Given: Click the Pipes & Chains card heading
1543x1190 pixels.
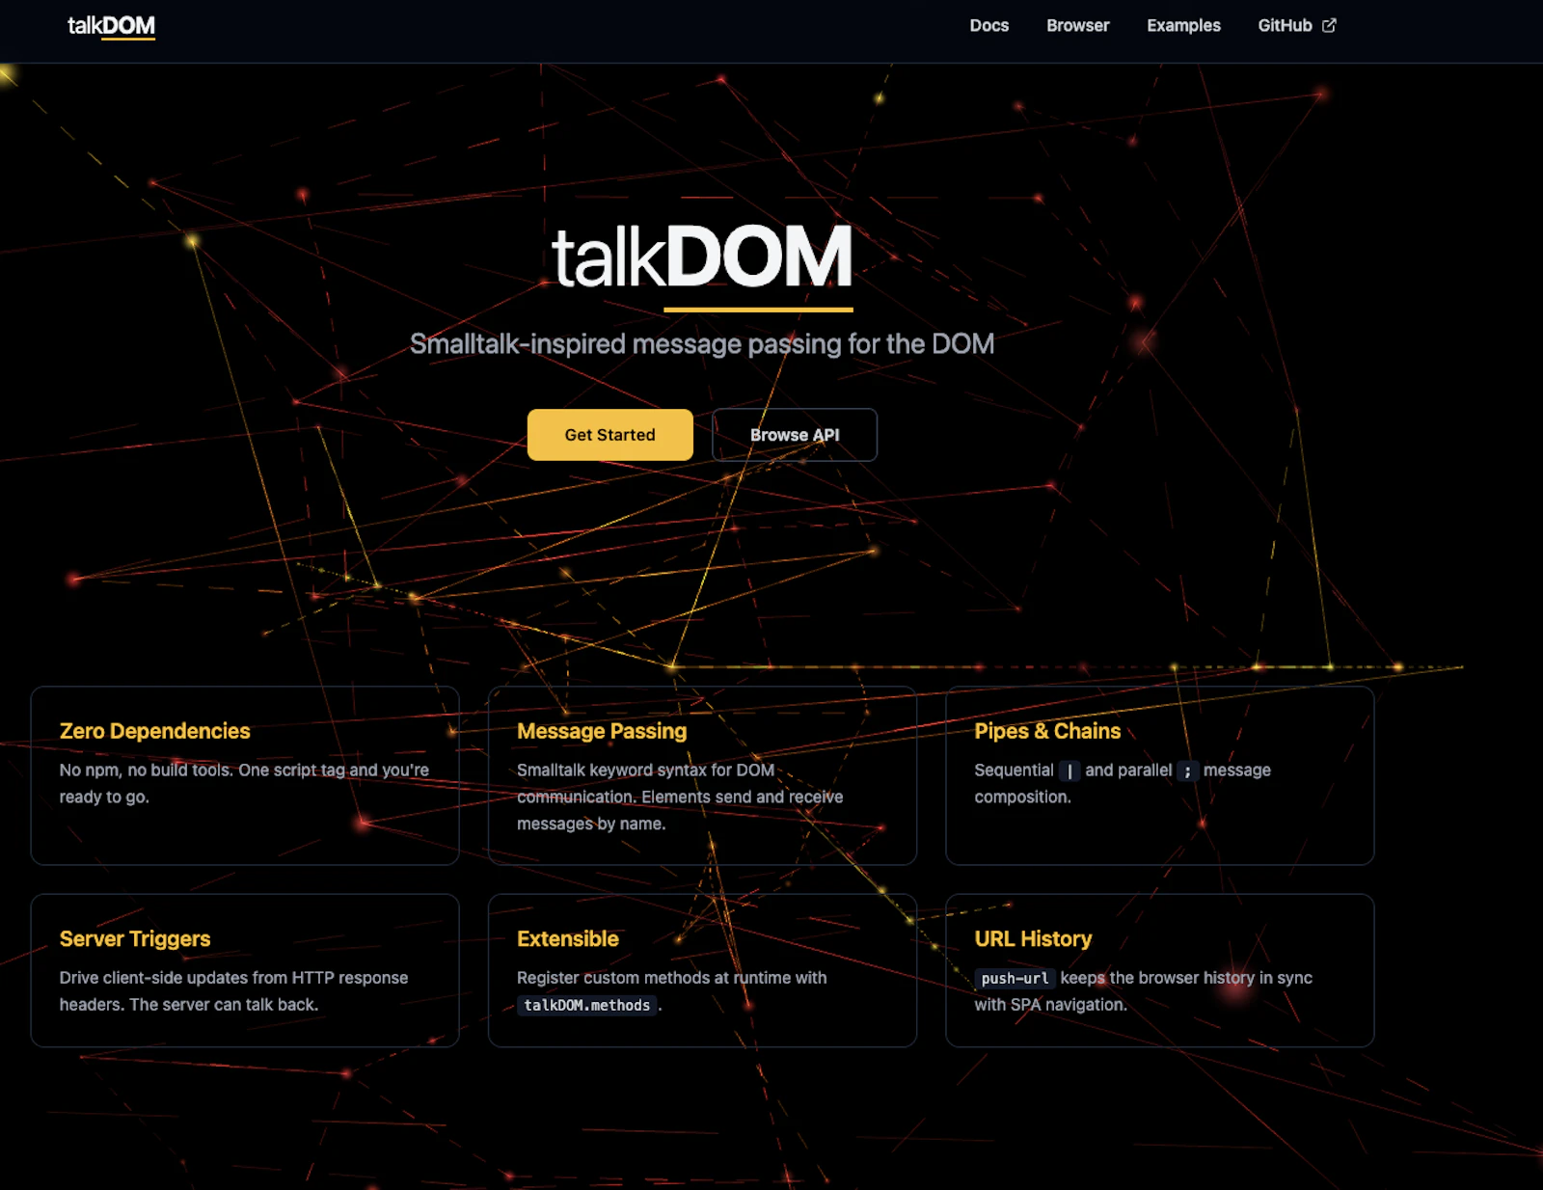Looking at the screenshot, I should (1047, 731).
